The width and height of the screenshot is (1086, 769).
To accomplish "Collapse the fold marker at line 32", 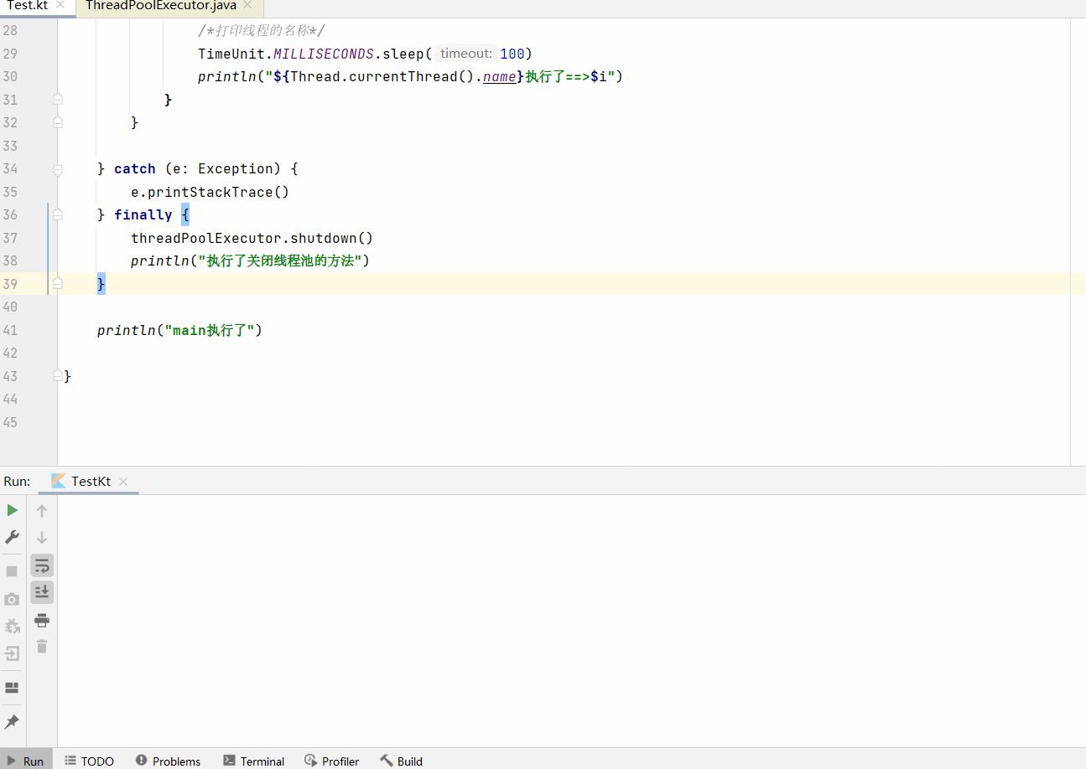I will click(58, 122).
